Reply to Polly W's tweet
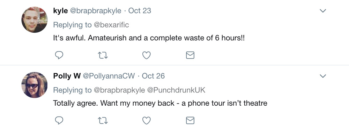 click(59, 121)
